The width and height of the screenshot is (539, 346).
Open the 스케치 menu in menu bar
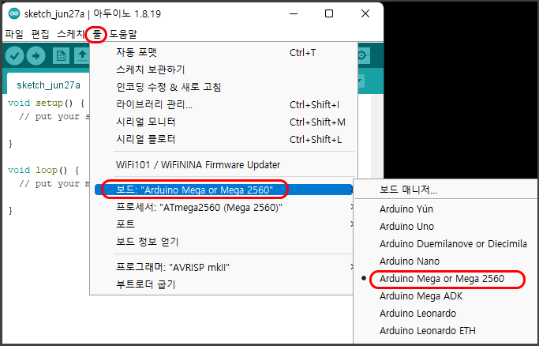pos(70,34)
